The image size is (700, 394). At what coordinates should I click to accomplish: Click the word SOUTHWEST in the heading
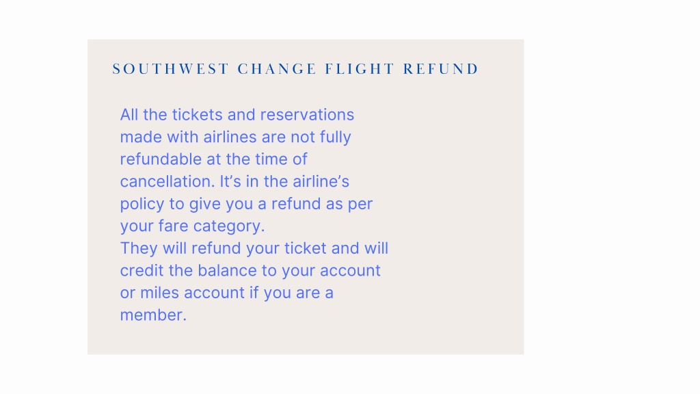pyautogui.click(x=170, y=69)
